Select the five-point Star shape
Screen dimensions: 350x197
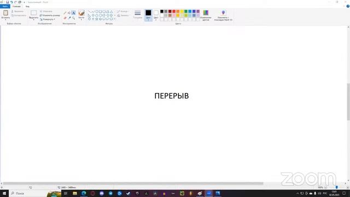coord(97,19)
